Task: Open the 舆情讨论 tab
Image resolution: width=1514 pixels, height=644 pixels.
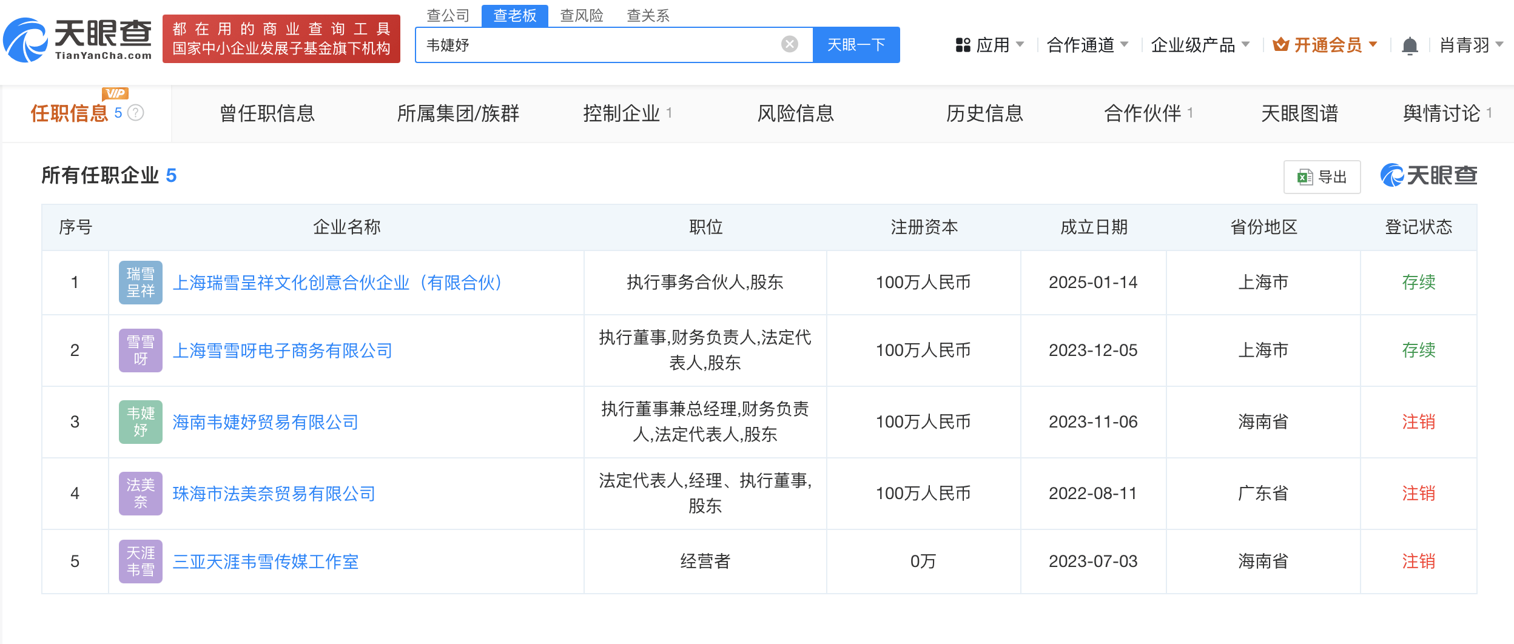Action: click(1447, 113)
